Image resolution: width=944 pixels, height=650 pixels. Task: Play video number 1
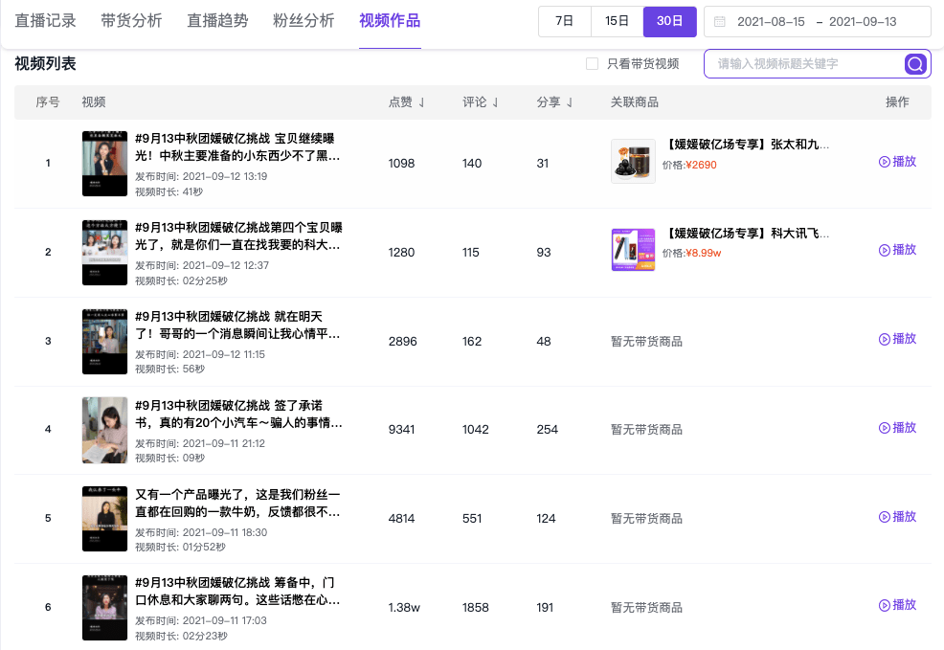[897, 161]
